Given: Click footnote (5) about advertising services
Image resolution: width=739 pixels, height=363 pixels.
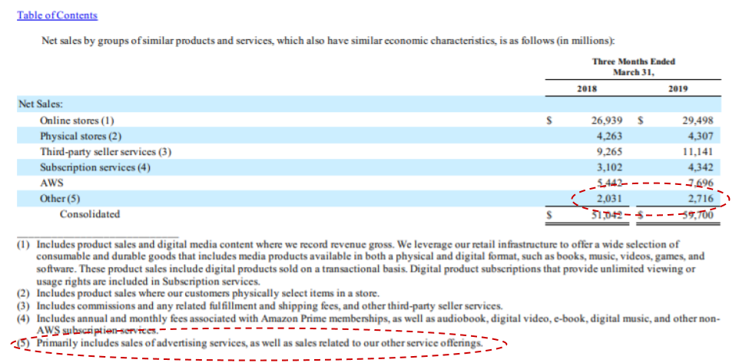Looking at the screenshot, I should [250, 343].
